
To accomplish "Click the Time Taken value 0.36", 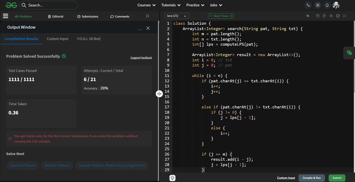I will [x=13, y=113].
